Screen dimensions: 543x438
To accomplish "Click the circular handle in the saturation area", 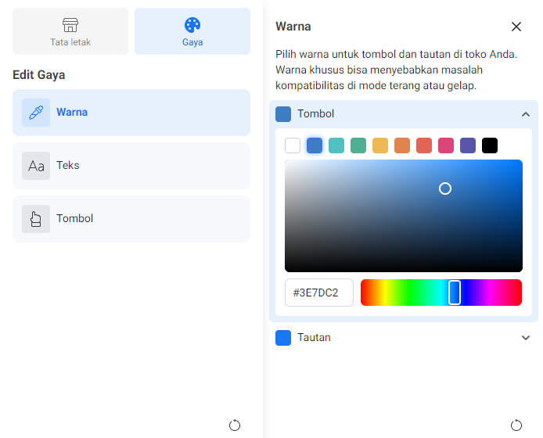I will click(445, 188).
